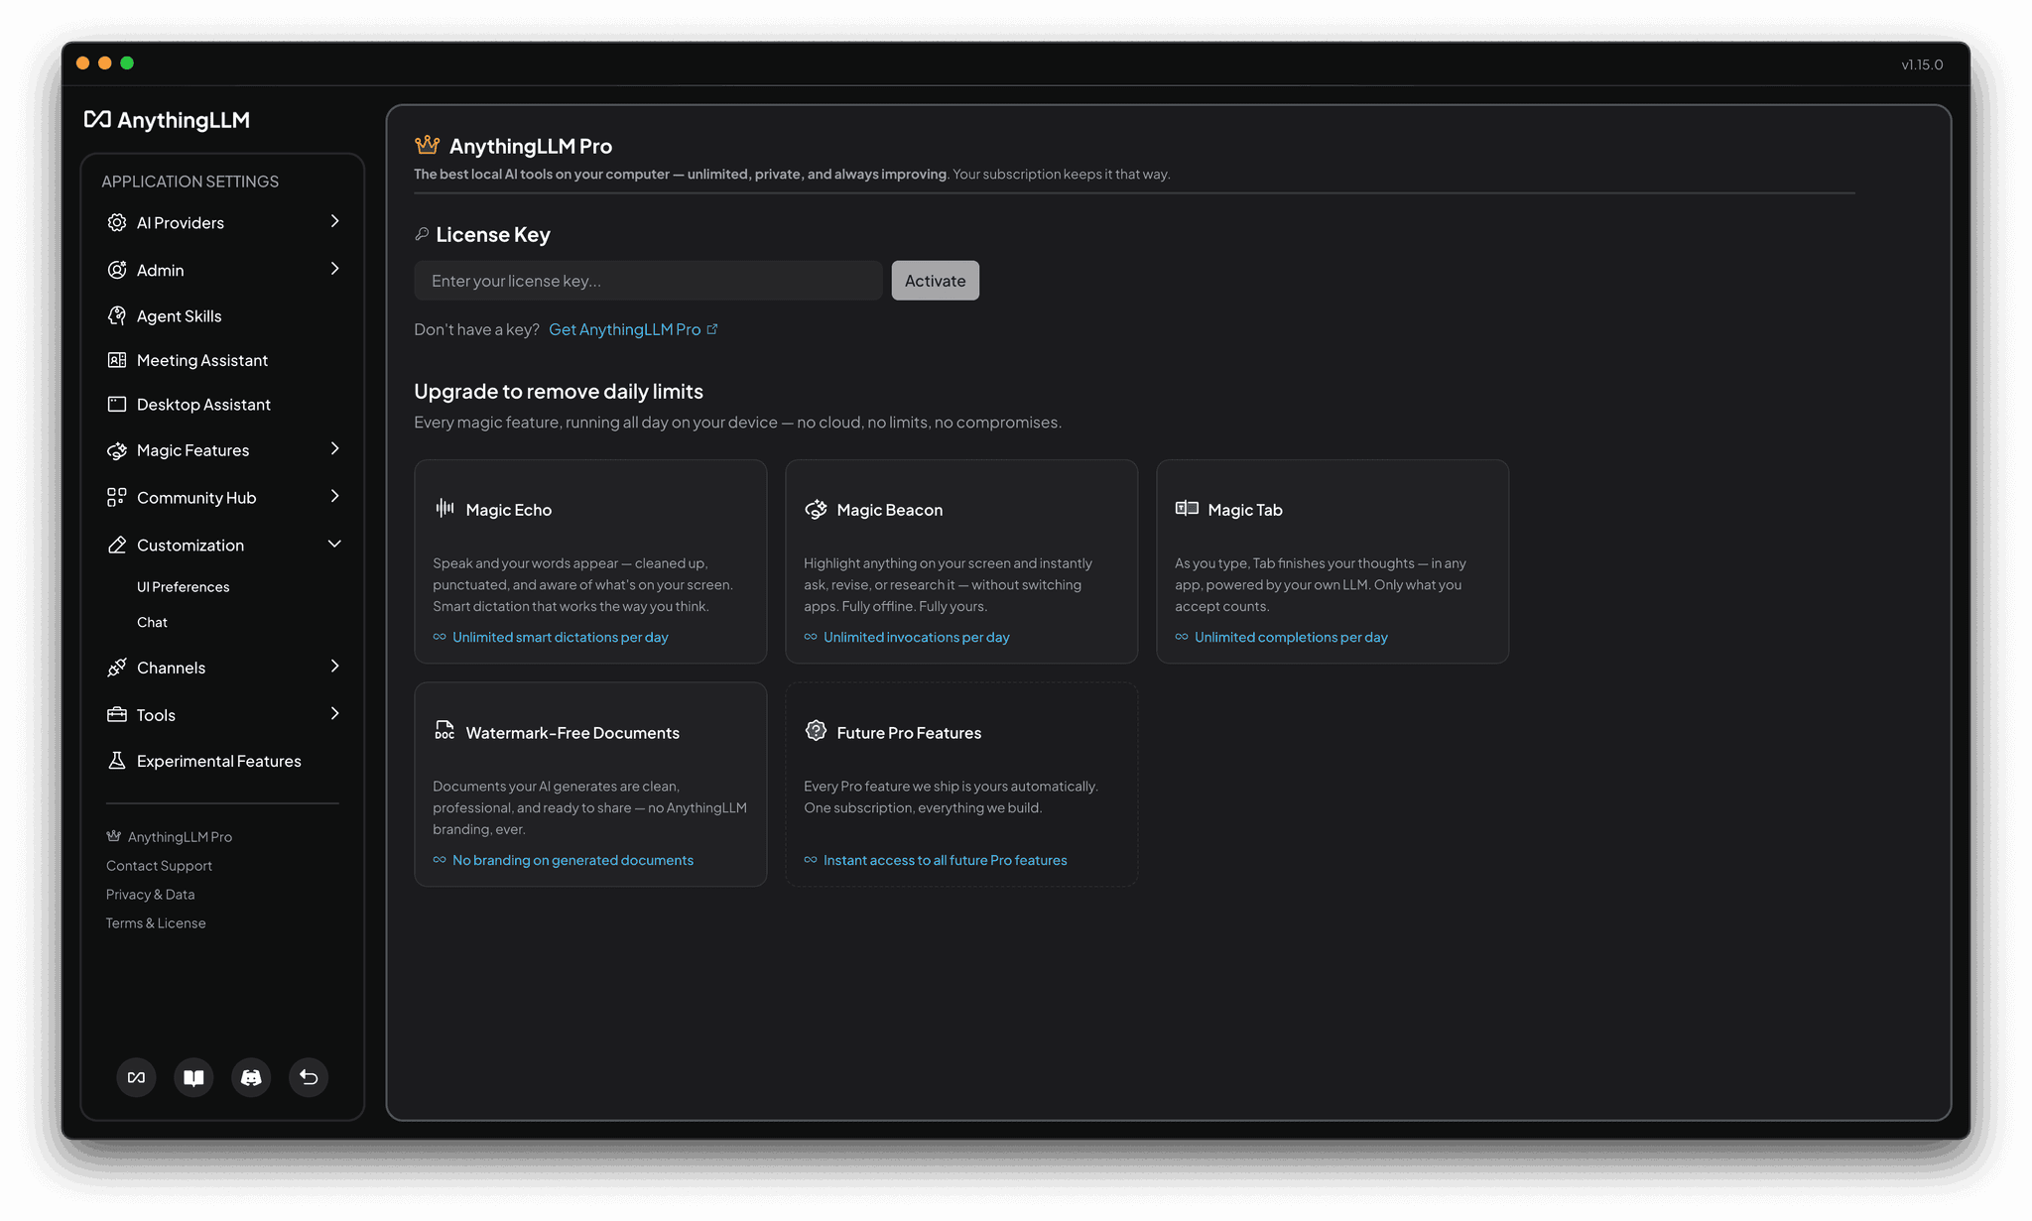This screenshot has width=2032, height=1221.
Task: Expand AI Providers chevron
Action: [335, 221]
